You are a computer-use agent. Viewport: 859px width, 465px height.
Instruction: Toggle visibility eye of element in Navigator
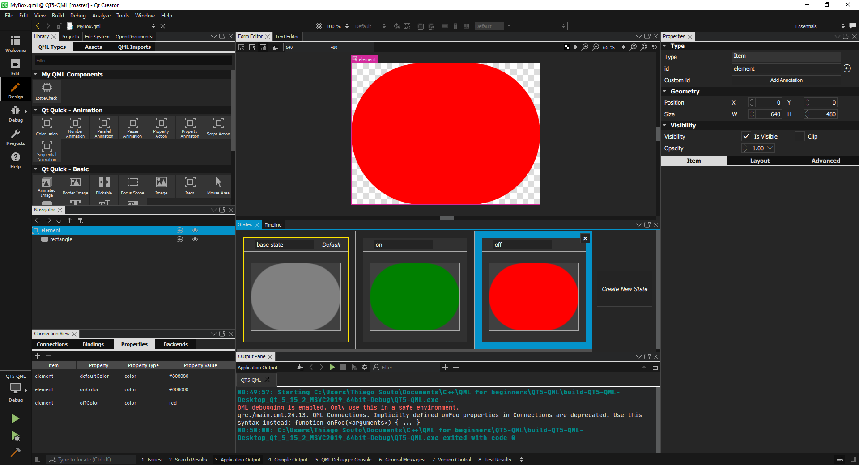tap(195, 230)
